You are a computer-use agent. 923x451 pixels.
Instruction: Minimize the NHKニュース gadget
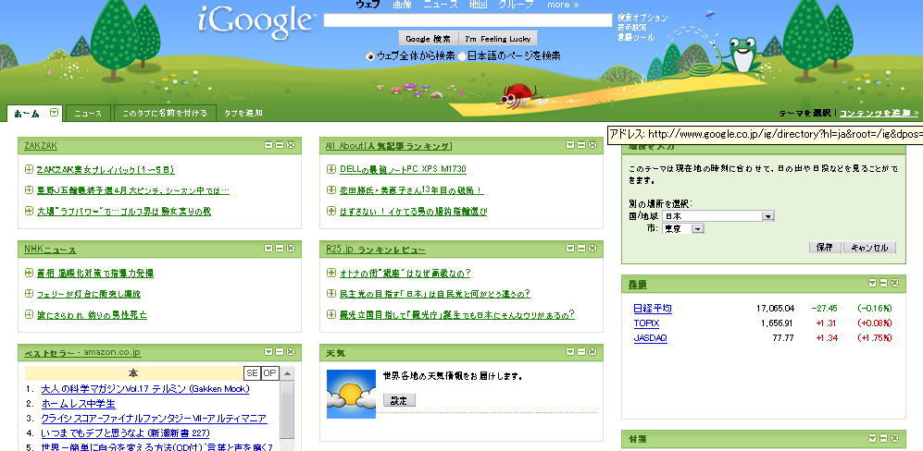(280, 248)
